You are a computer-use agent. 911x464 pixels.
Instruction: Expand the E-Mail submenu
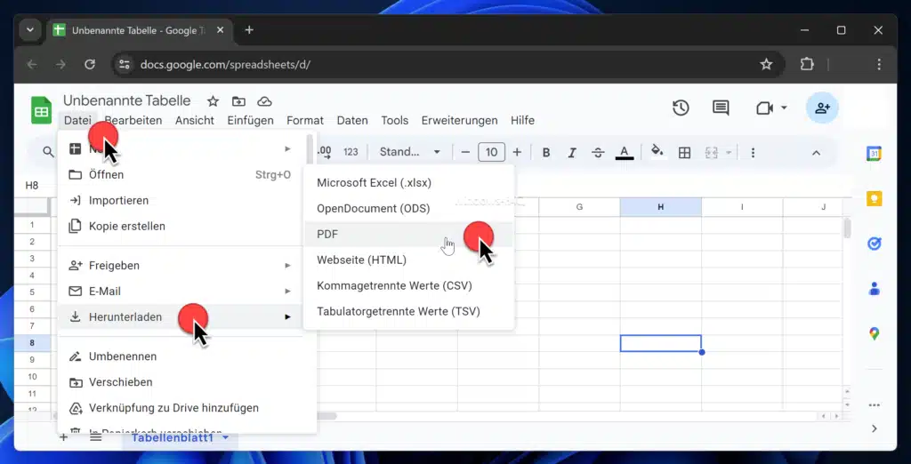(181, 291)
